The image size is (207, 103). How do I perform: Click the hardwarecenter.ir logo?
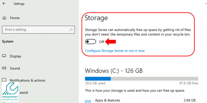click(10, 92)
